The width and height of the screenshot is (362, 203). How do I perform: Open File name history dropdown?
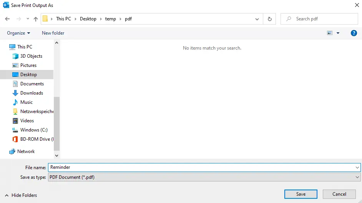[357, 167]
